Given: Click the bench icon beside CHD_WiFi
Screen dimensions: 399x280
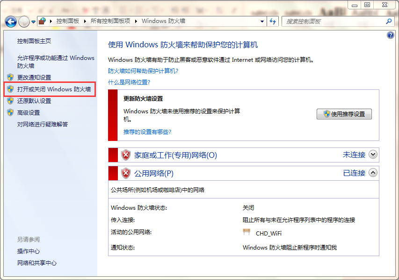Looking at the screenshot, I should [x=247, y=232].
